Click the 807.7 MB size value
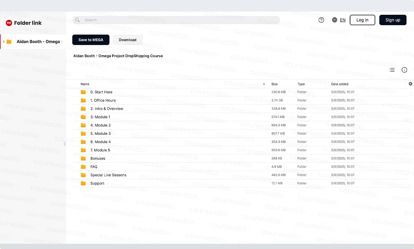The height and width of the screenshot is (249, 414). pyautogui.click(x=278, y=133)
